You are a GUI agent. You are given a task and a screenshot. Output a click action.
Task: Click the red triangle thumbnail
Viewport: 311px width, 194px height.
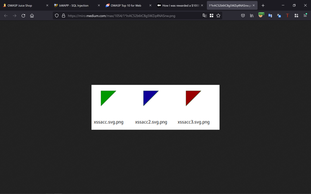point(193,98)
